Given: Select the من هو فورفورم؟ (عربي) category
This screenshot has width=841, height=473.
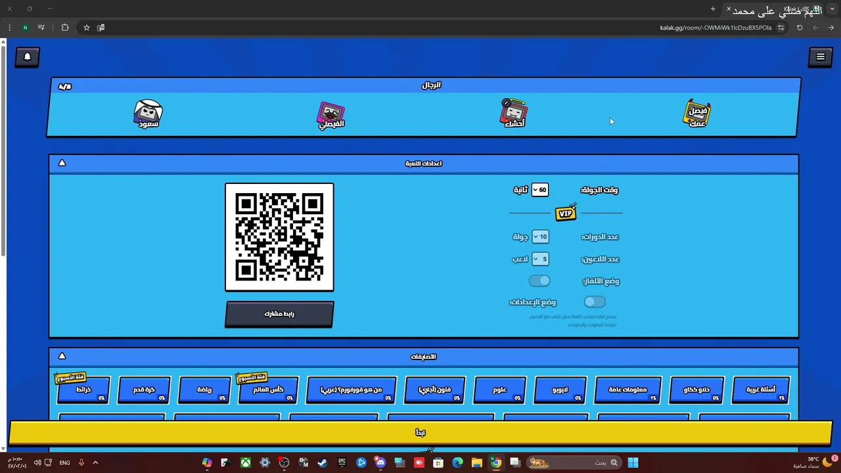Looking at the screenshot, I should tap(352, 390).
